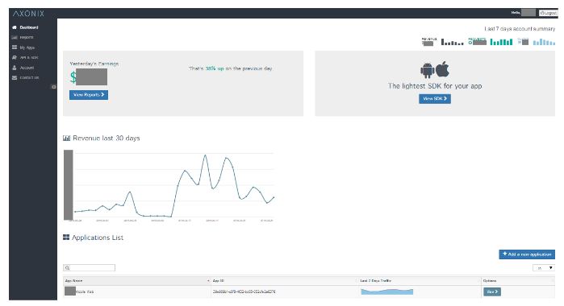This screenshot has width=564, height=306.
Task: Click the green Requests mini bar chart
Action: [x=501, y=42]
